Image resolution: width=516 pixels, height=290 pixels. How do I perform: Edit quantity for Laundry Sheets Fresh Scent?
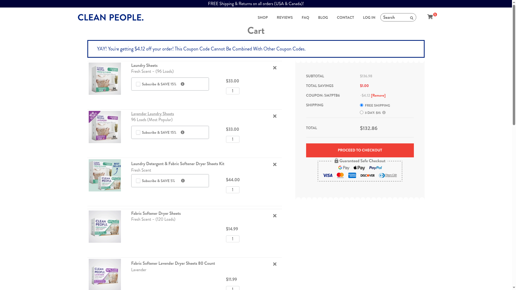(x=233, y=91)
